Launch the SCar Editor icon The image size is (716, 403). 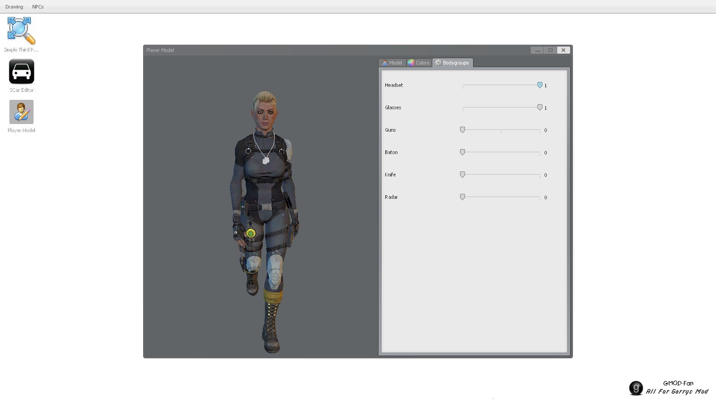tap(21, 75)
